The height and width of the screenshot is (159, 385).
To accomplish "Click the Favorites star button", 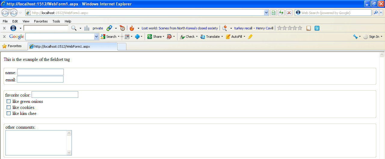I will [12, 46].
